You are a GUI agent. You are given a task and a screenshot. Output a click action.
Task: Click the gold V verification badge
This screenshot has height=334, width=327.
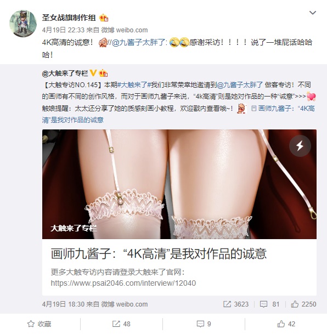pyautogui.click(x=93, y=73)
